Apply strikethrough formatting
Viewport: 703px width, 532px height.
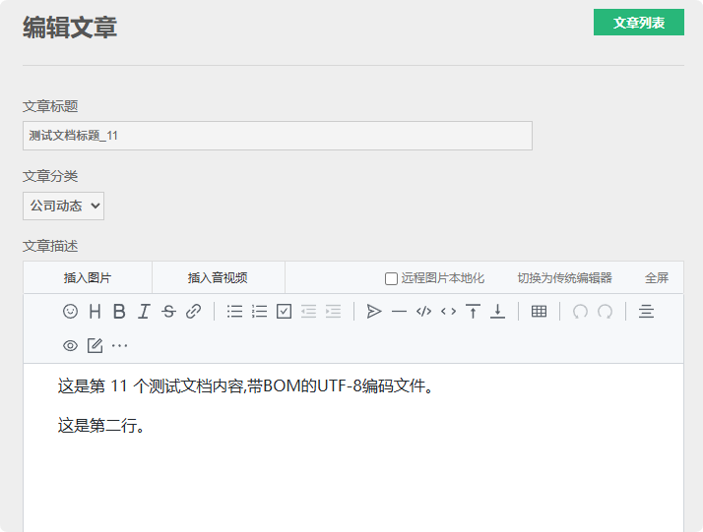tap(168, 312)
